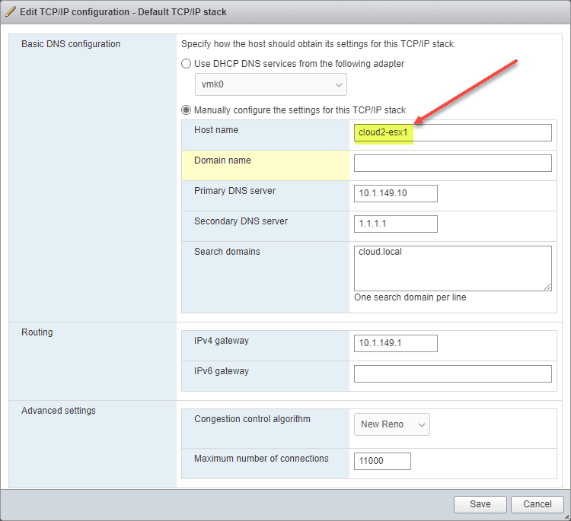This screenshot has width=571, height=521.
Task: Click the Basic DNS configuration section label
Action: [x=71, y=44]
